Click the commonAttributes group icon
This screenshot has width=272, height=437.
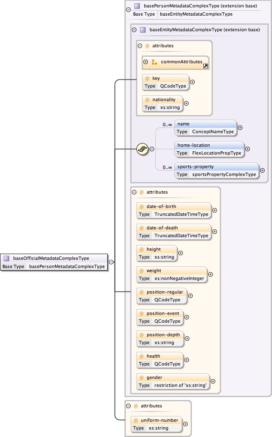[154, 62]
